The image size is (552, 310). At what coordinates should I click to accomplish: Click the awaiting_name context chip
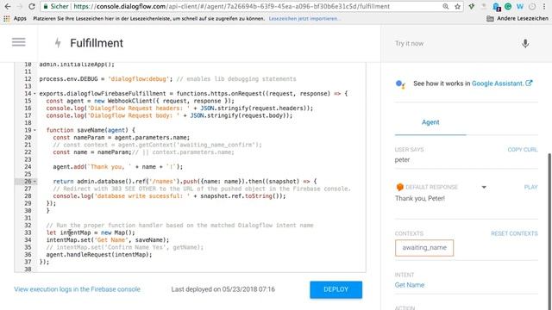tap(424, 248)
